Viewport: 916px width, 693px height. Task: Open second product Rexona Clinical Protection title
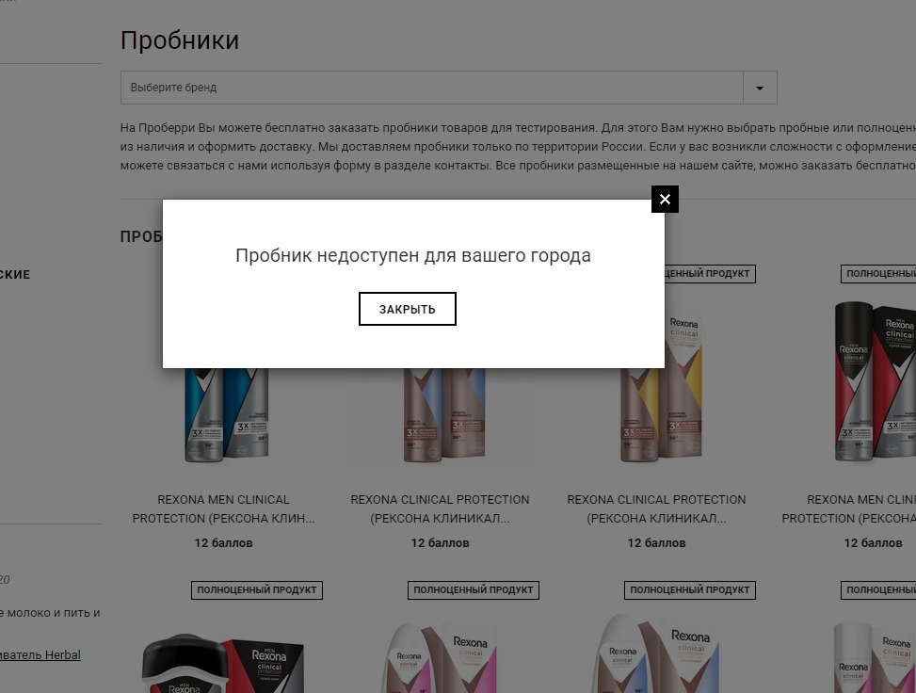coord(440,509)
